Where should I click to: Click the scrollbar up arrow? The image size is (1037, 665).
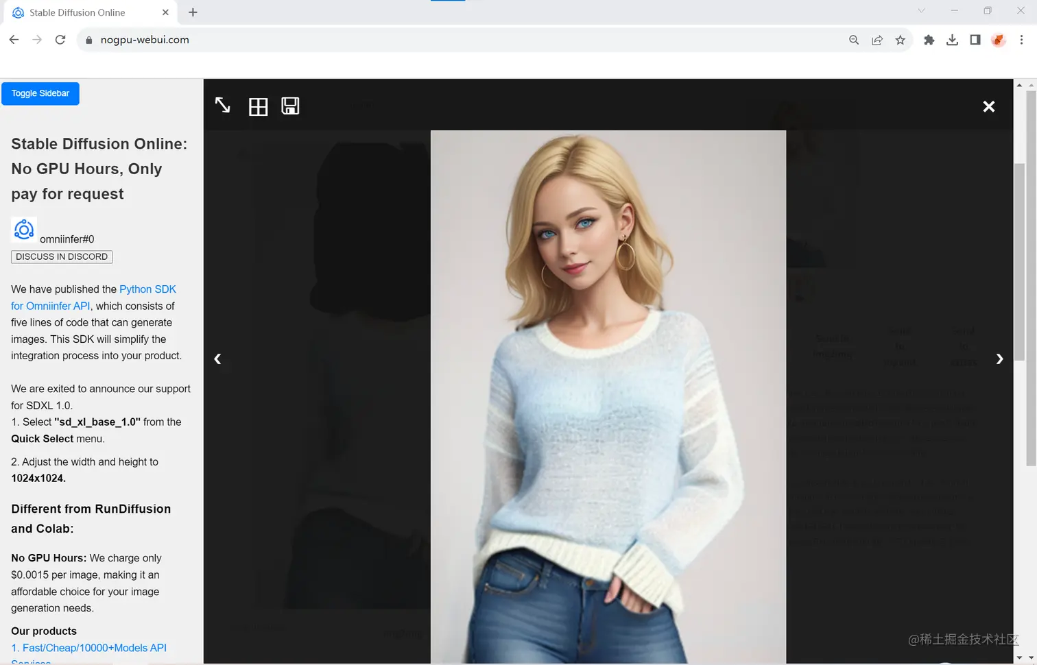coord(1030,85)
